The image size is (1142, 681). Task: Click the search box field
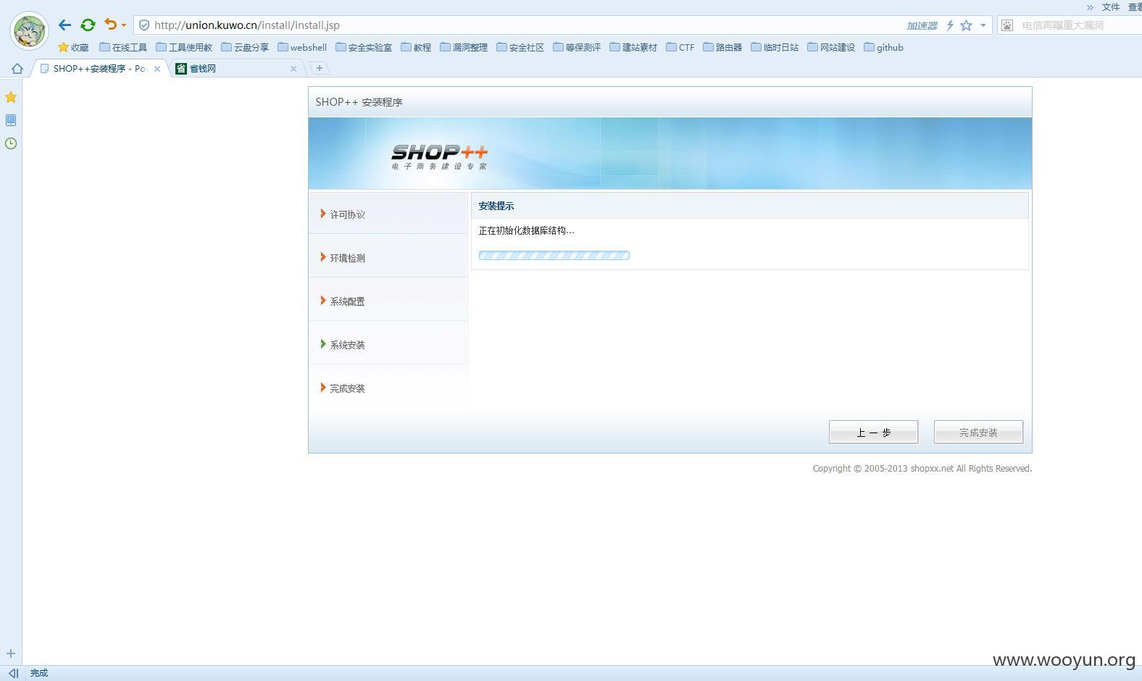pos(1080,25)
